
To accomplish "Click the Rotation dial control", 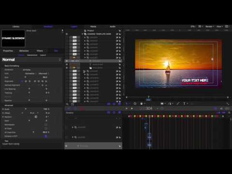I will (x=36, y=116).
